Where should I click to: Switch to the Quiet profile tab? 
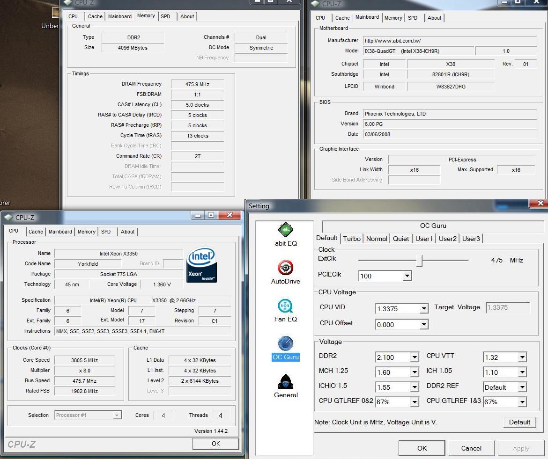pos(401,239)
